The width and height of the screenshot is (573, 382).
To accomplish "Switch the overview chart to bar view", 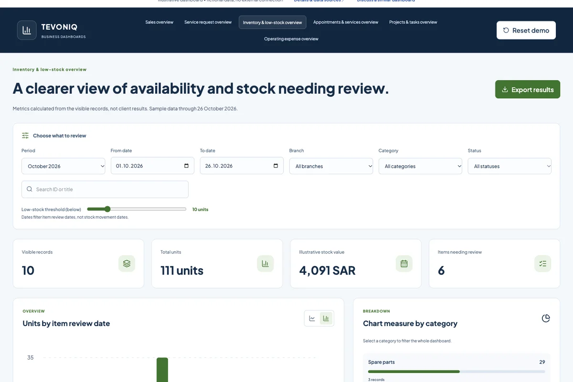I will [x=326, y=318].
